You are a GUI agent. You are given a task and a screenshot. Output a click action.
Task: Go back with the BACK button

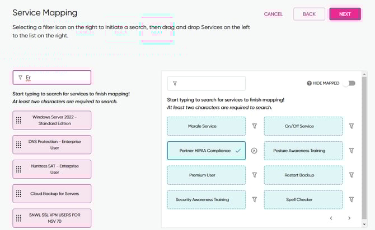point(309,14)
